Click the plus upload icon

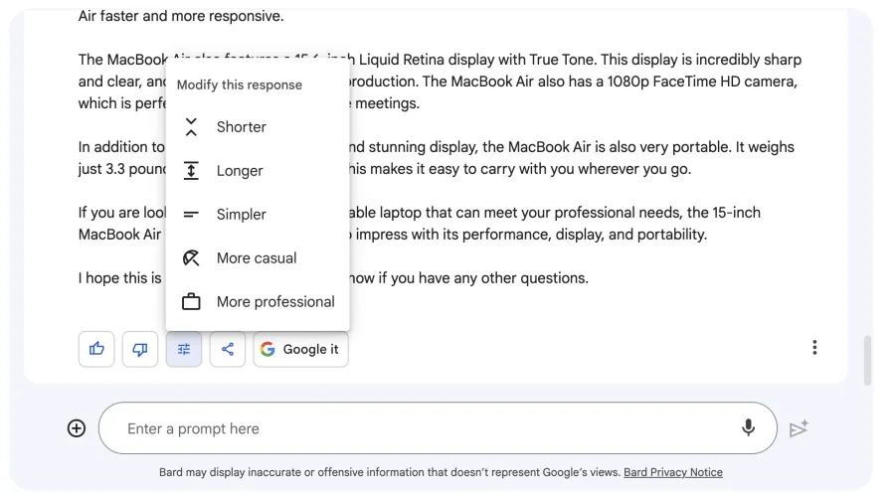77,428
